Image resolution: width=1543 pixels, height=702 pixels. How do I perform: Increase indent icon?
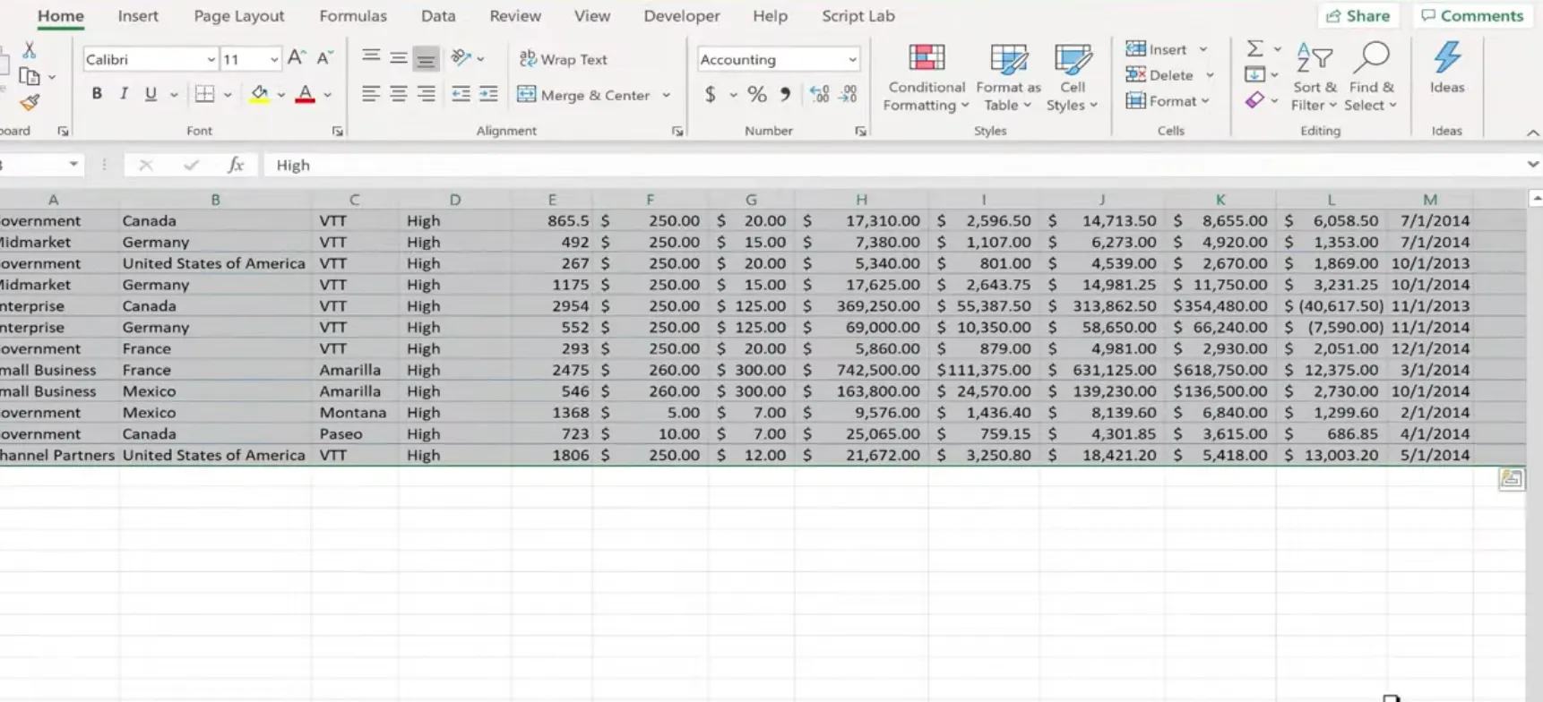pyautogui.click(x=488, y=94)
